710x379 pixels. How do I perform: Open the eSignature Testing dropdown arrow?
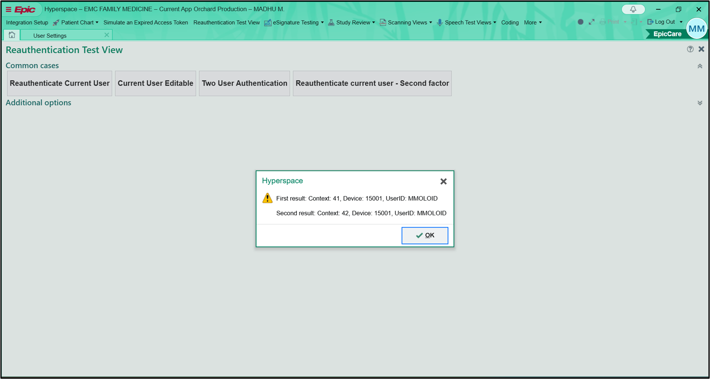click(322, 23)
